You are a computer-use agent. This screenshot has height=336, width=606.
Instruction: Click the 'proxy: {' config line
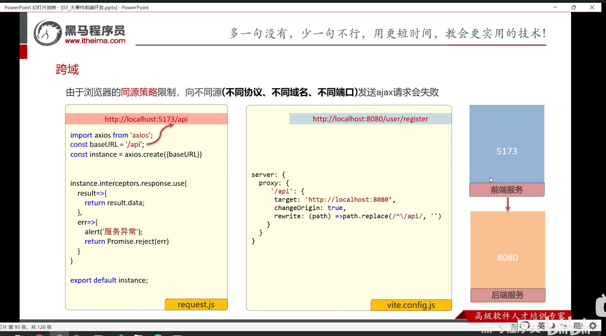(x=274, y=183)
